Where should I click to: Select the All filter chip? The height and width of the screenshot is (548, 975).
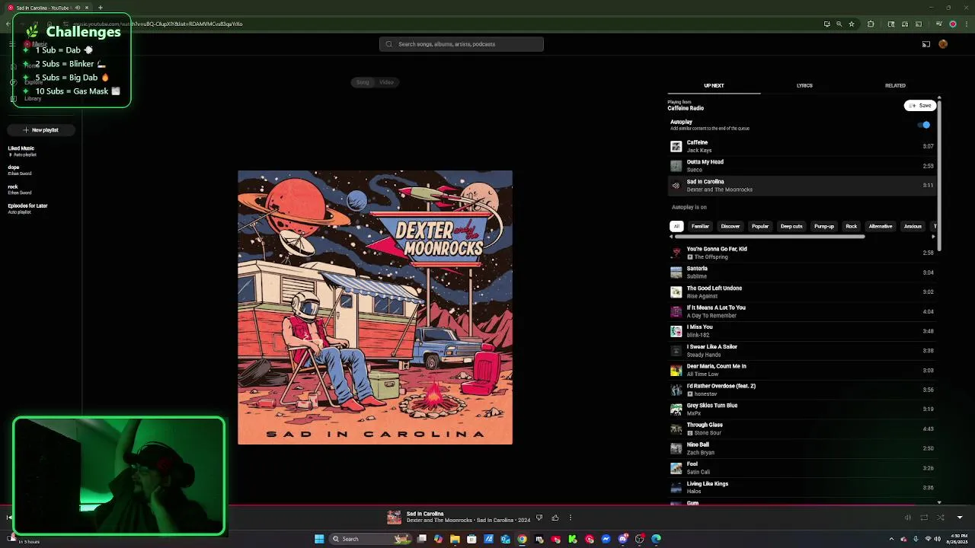coord(676,226)
